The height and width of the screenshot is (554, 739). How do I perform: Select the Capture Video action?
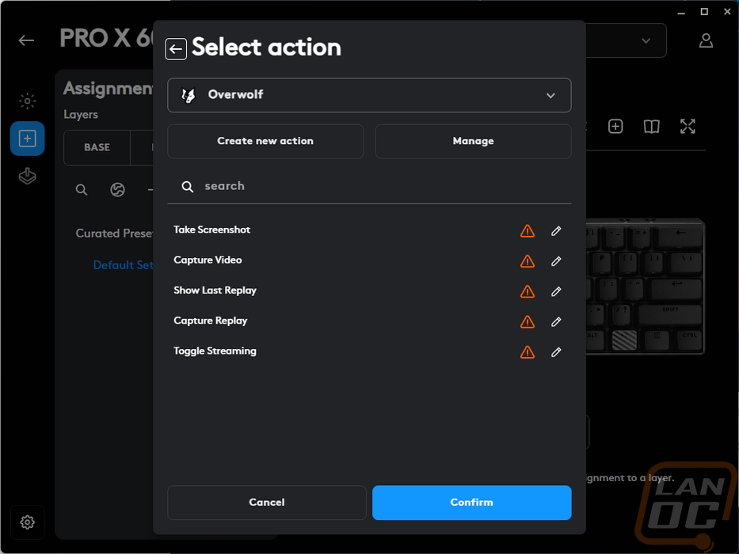tap(208, 260)
